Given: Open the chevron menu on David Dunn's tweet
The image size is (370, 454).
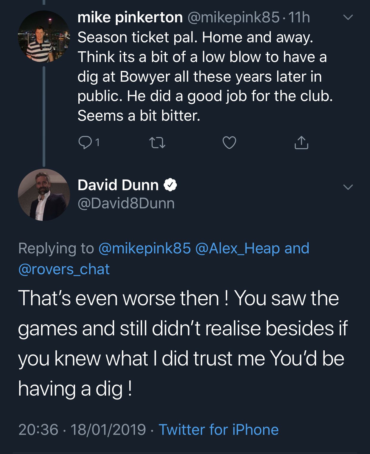Looking at the screenshot, I should click(x=348, y=187).
